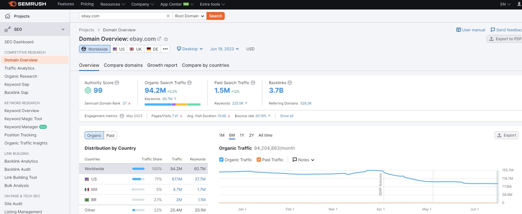522x214 pixels.
Task: Open Paid Search Traffic info icon
Action: click(253, 83)
